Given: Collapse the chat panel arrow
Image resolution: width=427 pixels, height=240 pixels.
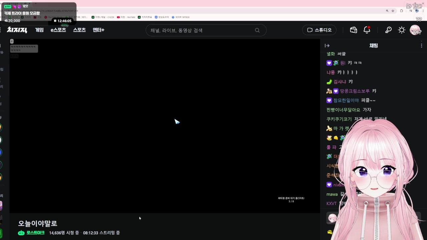Looking at the screenshot, I should pos(327,46).
